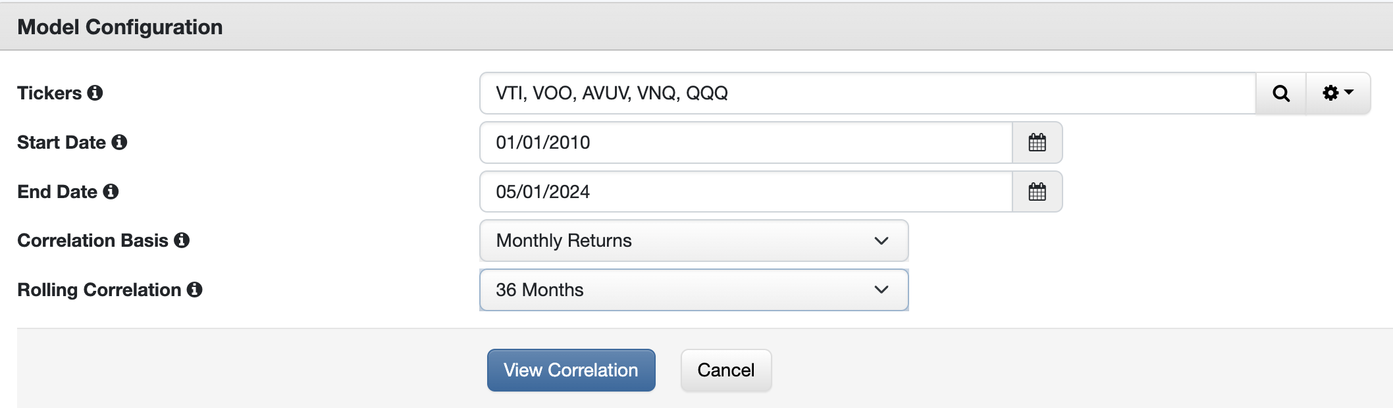Open the Start Date calendar picker
Image resolution: width=1393 pixels, height=408 pixels.
click(1037, 142)
